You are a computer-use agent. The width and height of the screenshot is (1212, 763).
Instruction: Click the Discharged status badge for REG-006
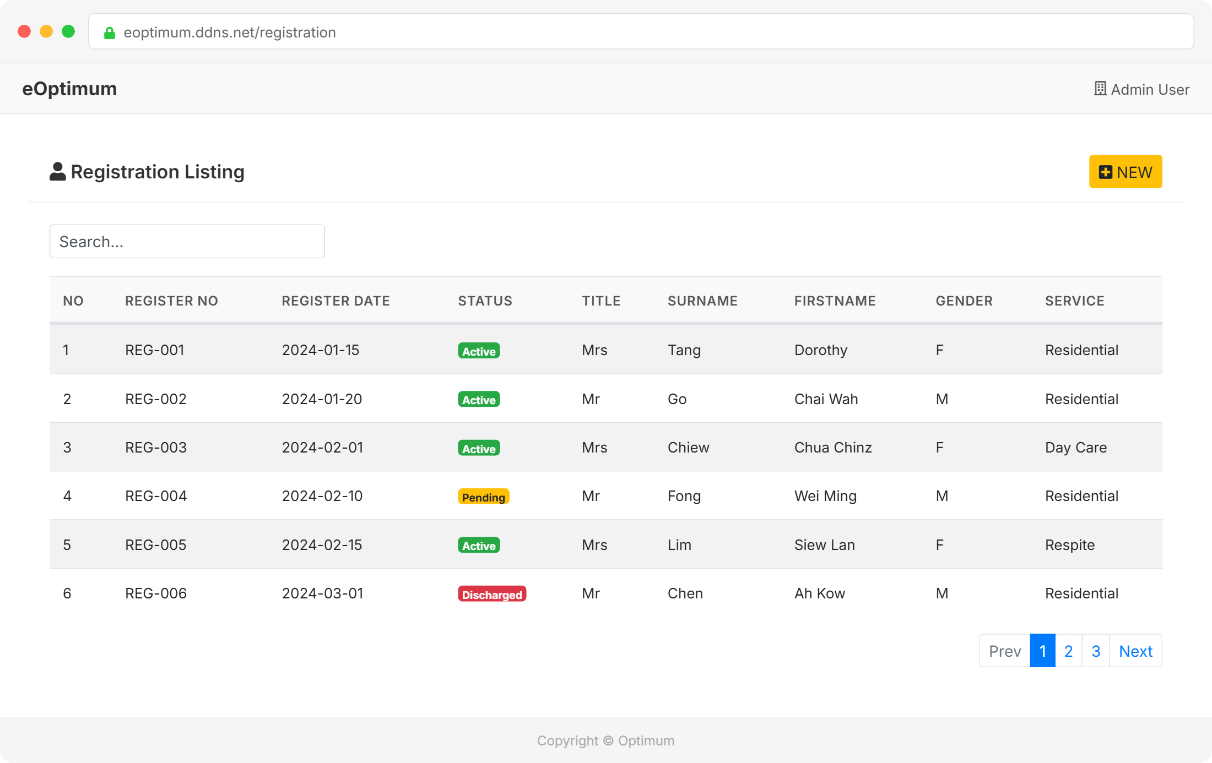pyautogui.click(x=491, y=594)
